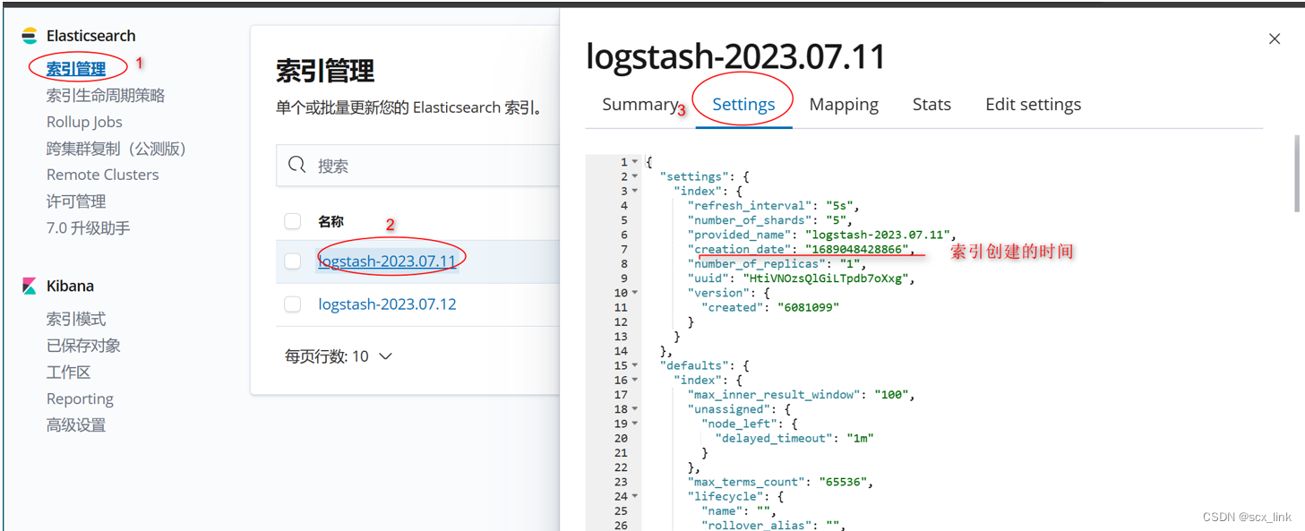Image resolution: width=1305 pixels, height=531 pixels.
Task: Click the "max_inner_result_window": "100" line
Action: 801,394
